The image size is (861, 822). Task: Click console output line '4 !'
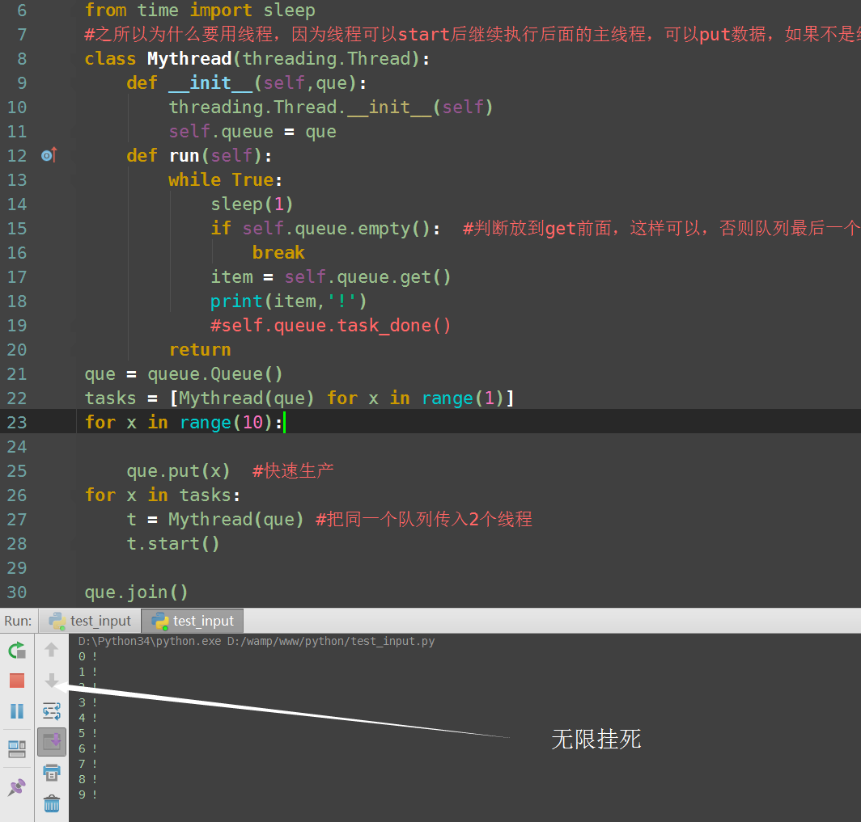pos(88,718)
